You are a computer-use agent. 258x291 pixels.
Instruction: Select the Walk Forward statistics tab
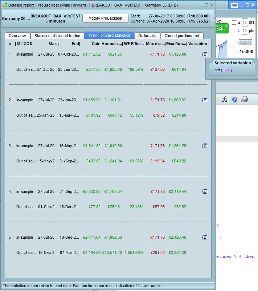point(109,35)
